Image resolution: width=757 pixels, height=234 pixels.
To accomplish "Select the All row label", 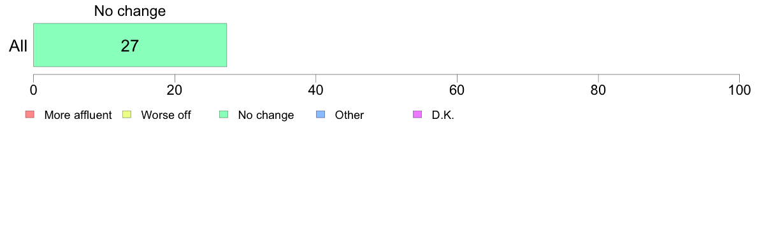I will coord(18,46).
